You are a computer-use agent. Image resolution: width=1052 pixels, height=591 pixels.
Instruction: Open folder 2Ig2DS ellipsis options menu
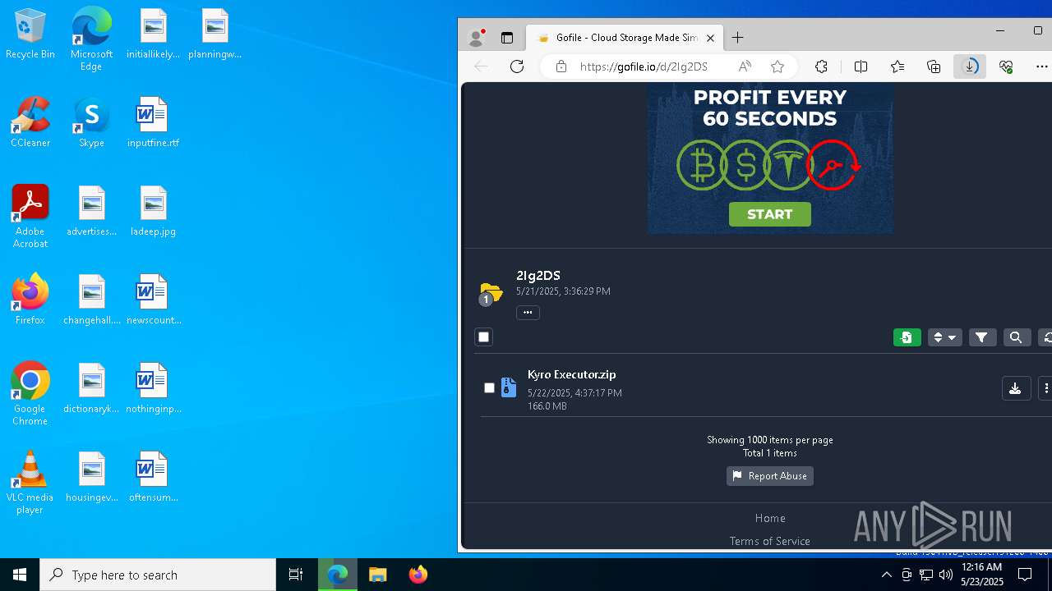(528, 312)
